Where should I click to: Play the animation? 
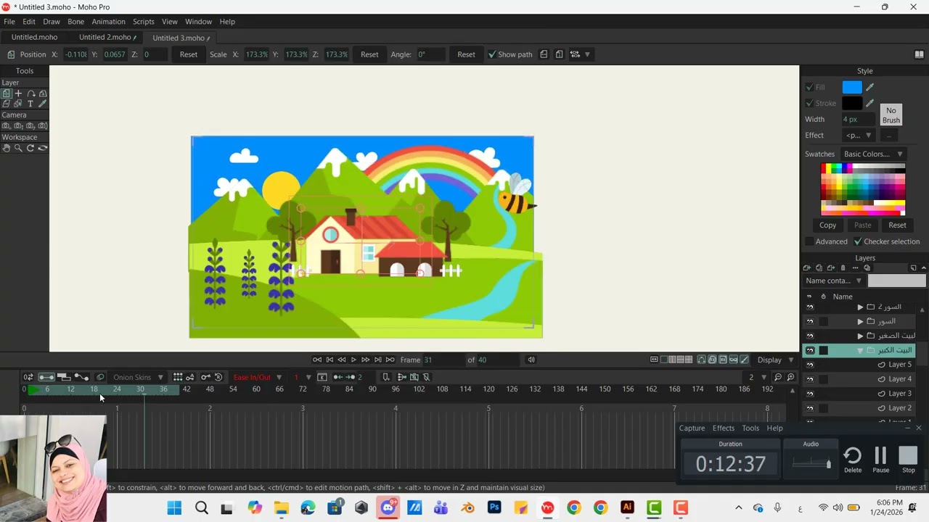pos(353,360)
